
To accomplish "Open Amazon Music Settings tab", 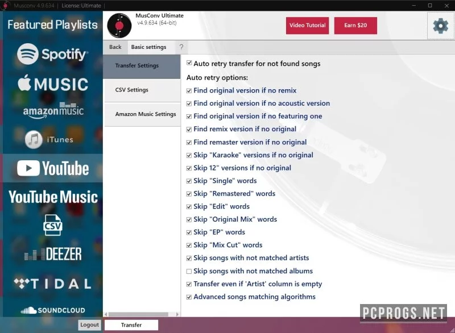I will 142,114.
